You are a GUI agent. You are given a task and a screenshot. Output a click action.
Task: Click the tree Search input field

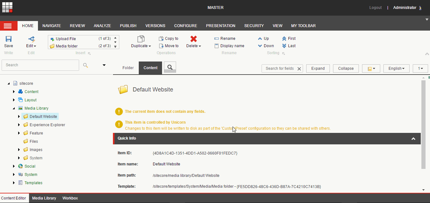(x=40, y=65)
